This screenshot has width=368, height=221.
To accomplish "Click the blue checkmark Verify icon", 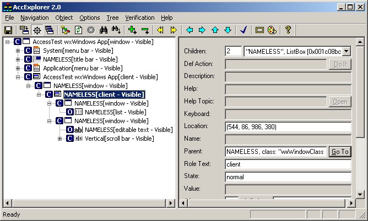I will coord(243,30).
